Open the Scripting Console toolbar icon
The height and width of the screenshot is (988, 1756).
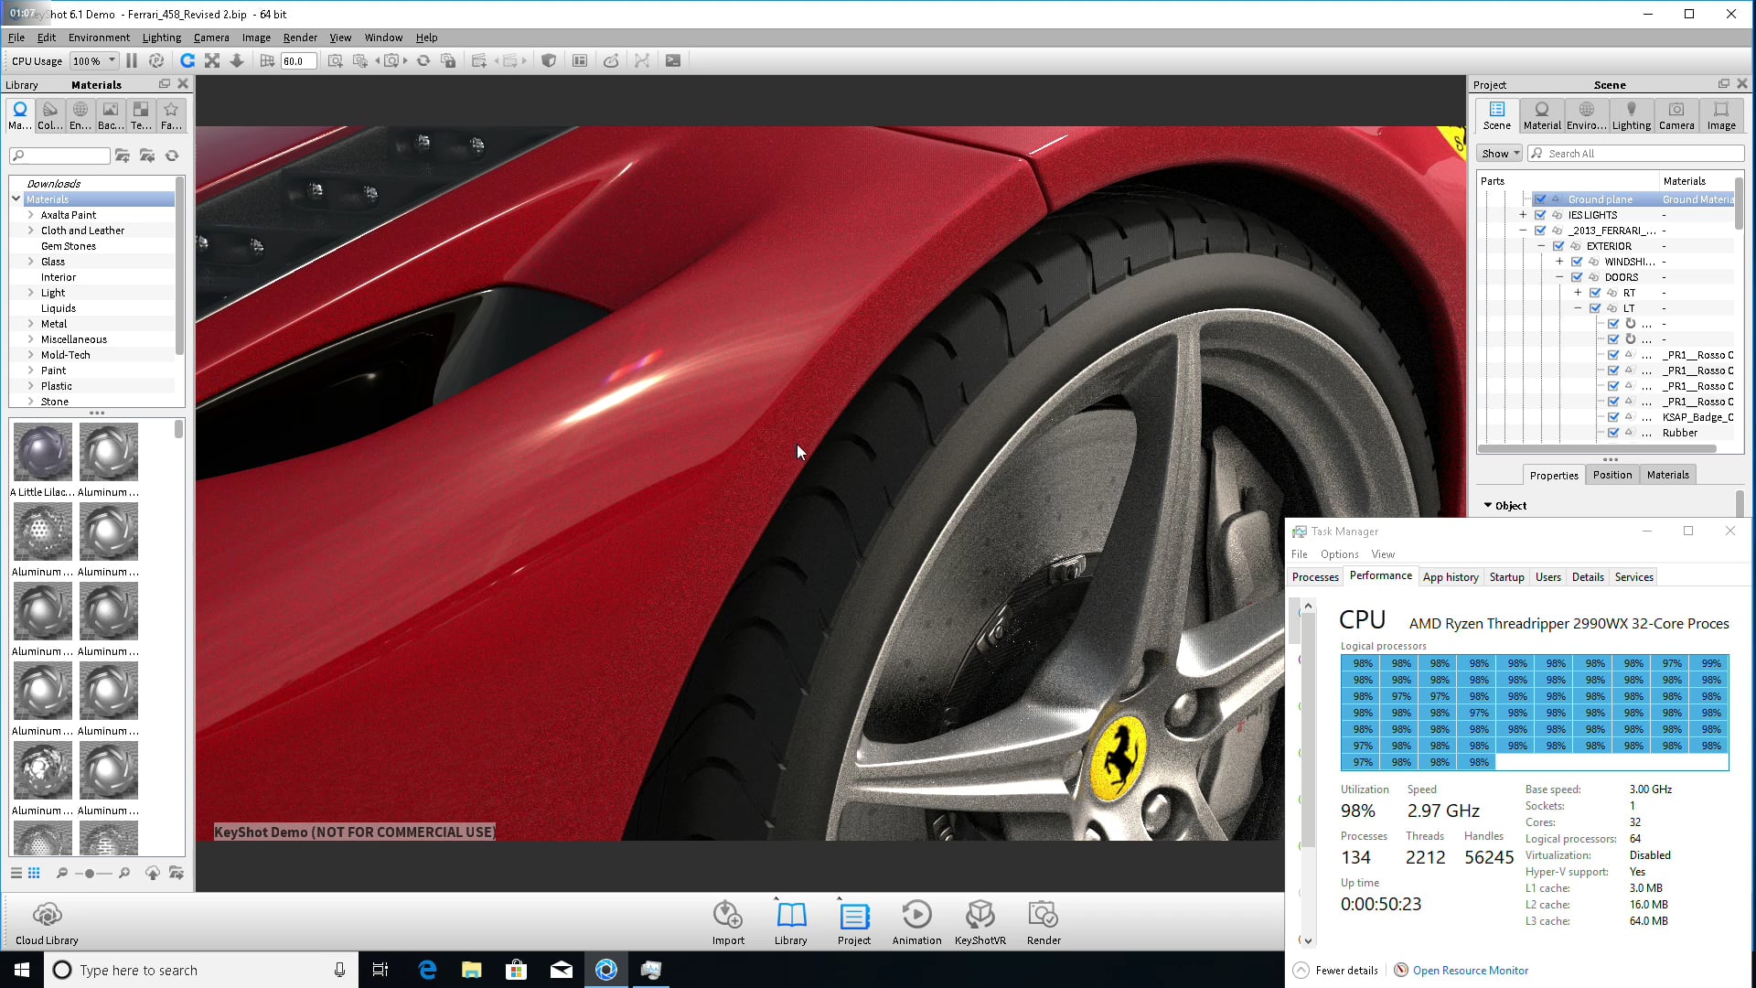point(673,61)
